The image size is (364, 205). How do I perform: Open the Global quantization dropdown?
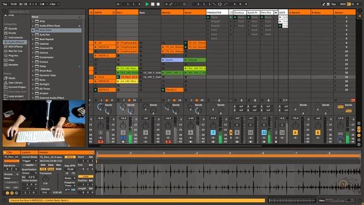[30, 173]
